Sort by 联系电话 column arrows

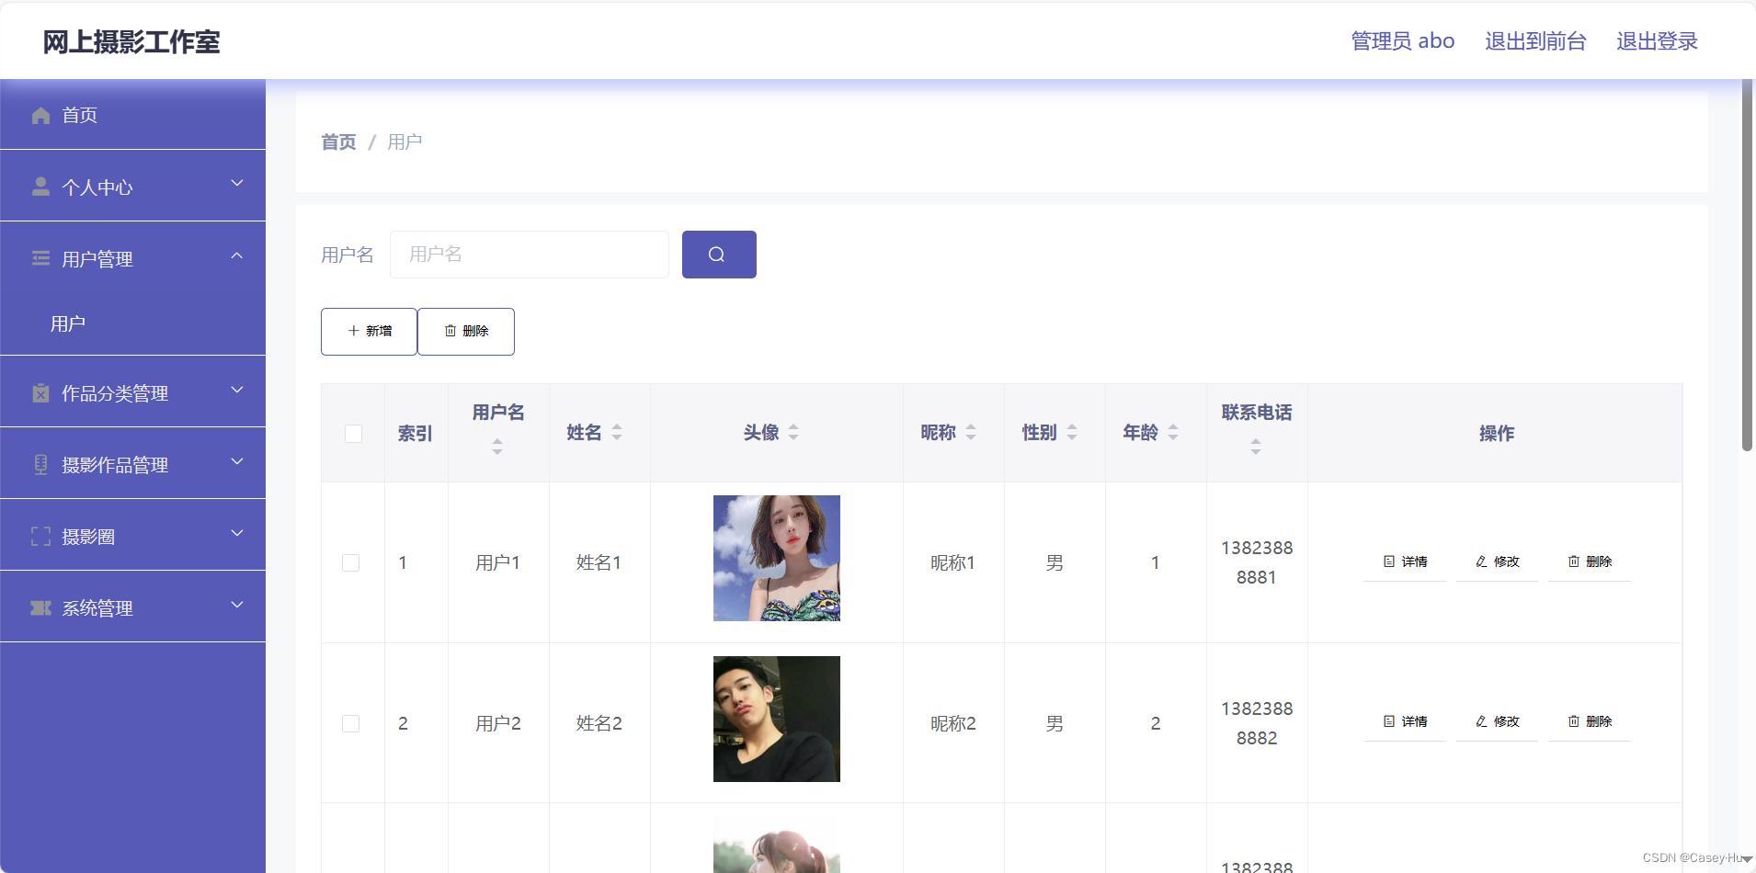click(1256, 447)
